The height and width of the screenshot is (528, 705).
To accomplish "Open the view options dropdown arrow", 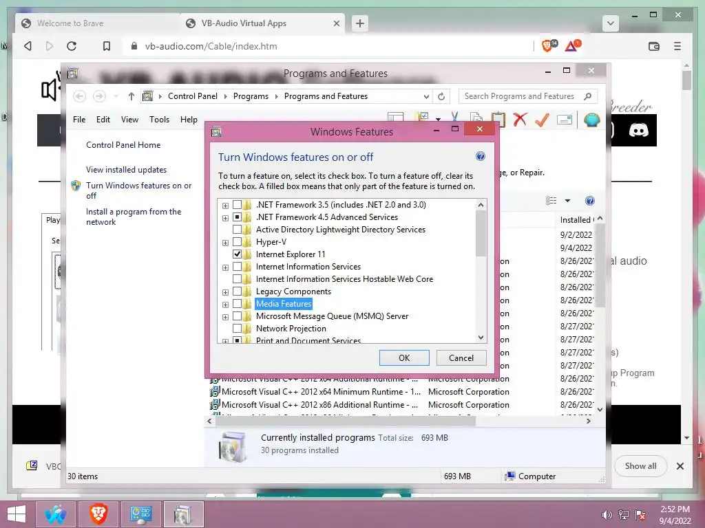I will pos(567,201).
